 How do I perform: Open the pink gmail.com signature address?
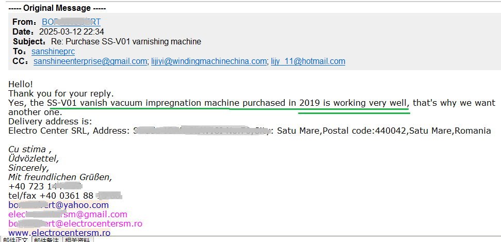coord(68,214)
